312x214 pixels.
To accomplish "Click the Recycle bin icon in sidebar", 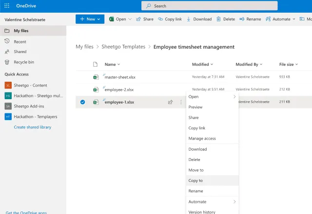I will [7, 62].
